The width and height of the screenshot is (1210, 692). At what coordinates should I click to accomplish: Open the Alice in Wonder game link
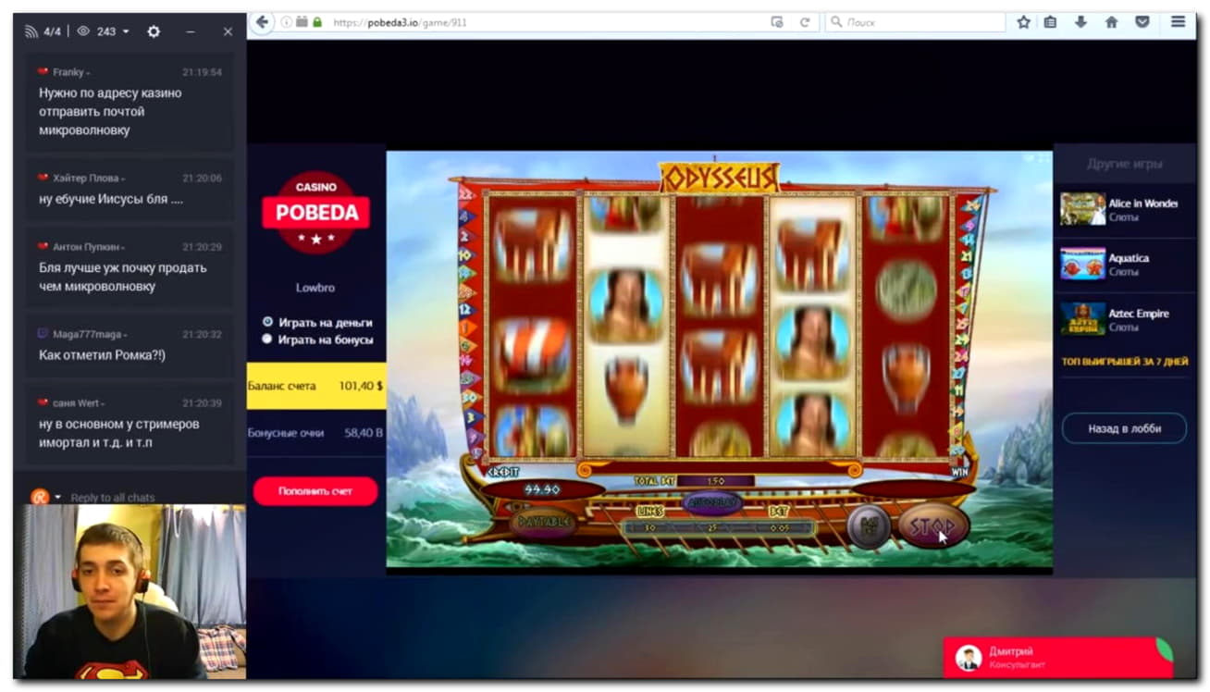pyautogui.click(x=1143, y=204)
